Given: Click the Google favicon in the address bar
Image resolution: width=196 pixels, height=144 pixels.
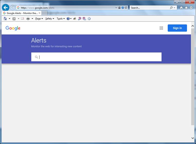Looking at the screenshot, I should pos(18,8).
